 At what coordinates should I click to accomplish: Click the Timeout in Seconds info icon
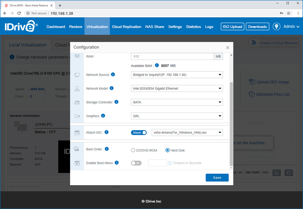pos(170,163)
